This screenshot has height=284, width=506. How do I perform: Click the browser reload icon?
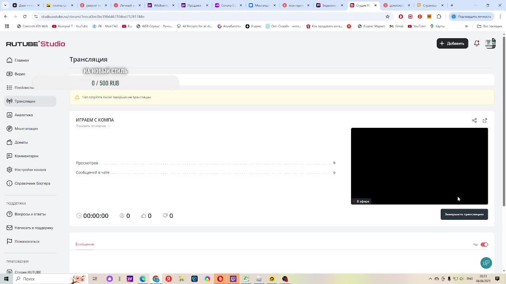pos(25,17)
